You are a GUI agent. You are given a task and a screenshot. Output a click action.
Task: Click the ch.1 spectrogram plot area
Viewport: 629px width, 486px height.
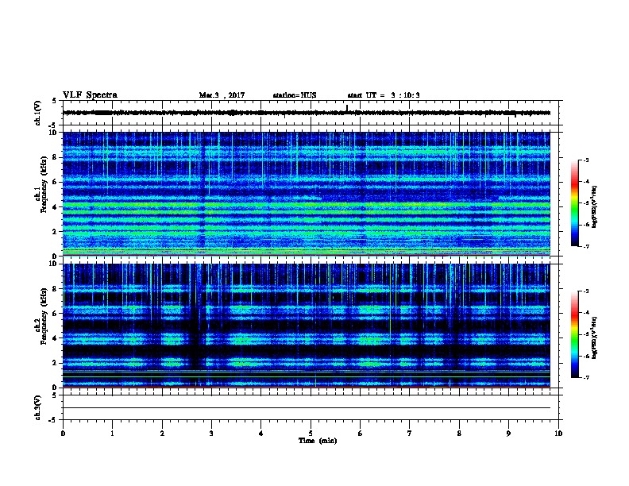click(307, 194)
